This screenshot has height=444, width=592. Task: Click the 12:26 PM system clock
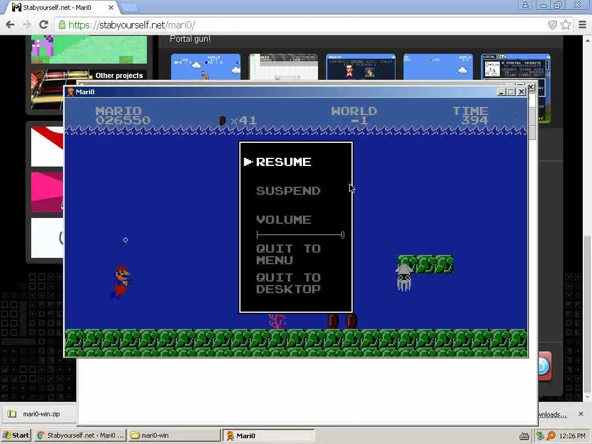572,436
